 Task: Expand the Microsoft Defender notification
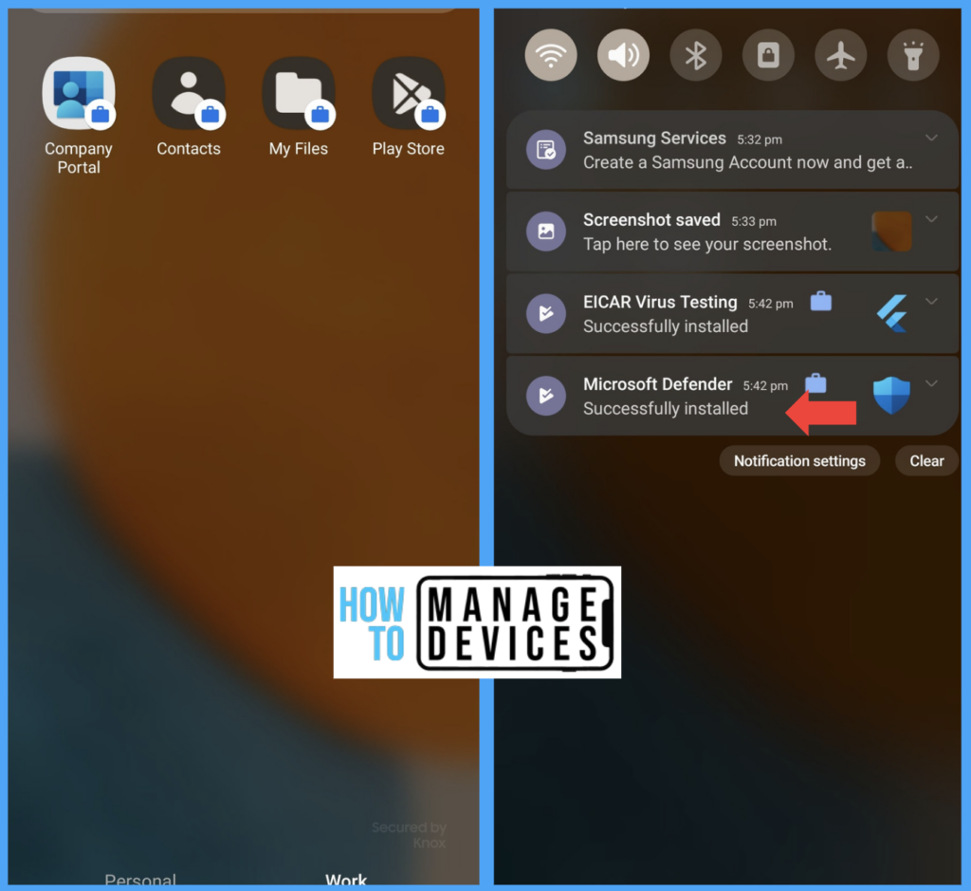coord(931,383)
